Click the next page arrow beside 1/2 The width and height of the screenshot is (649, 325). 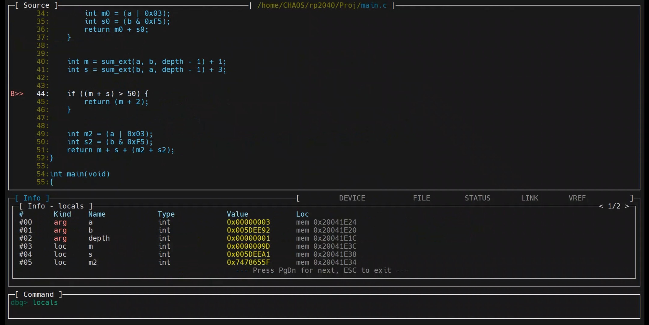click(x=627, y=206)
